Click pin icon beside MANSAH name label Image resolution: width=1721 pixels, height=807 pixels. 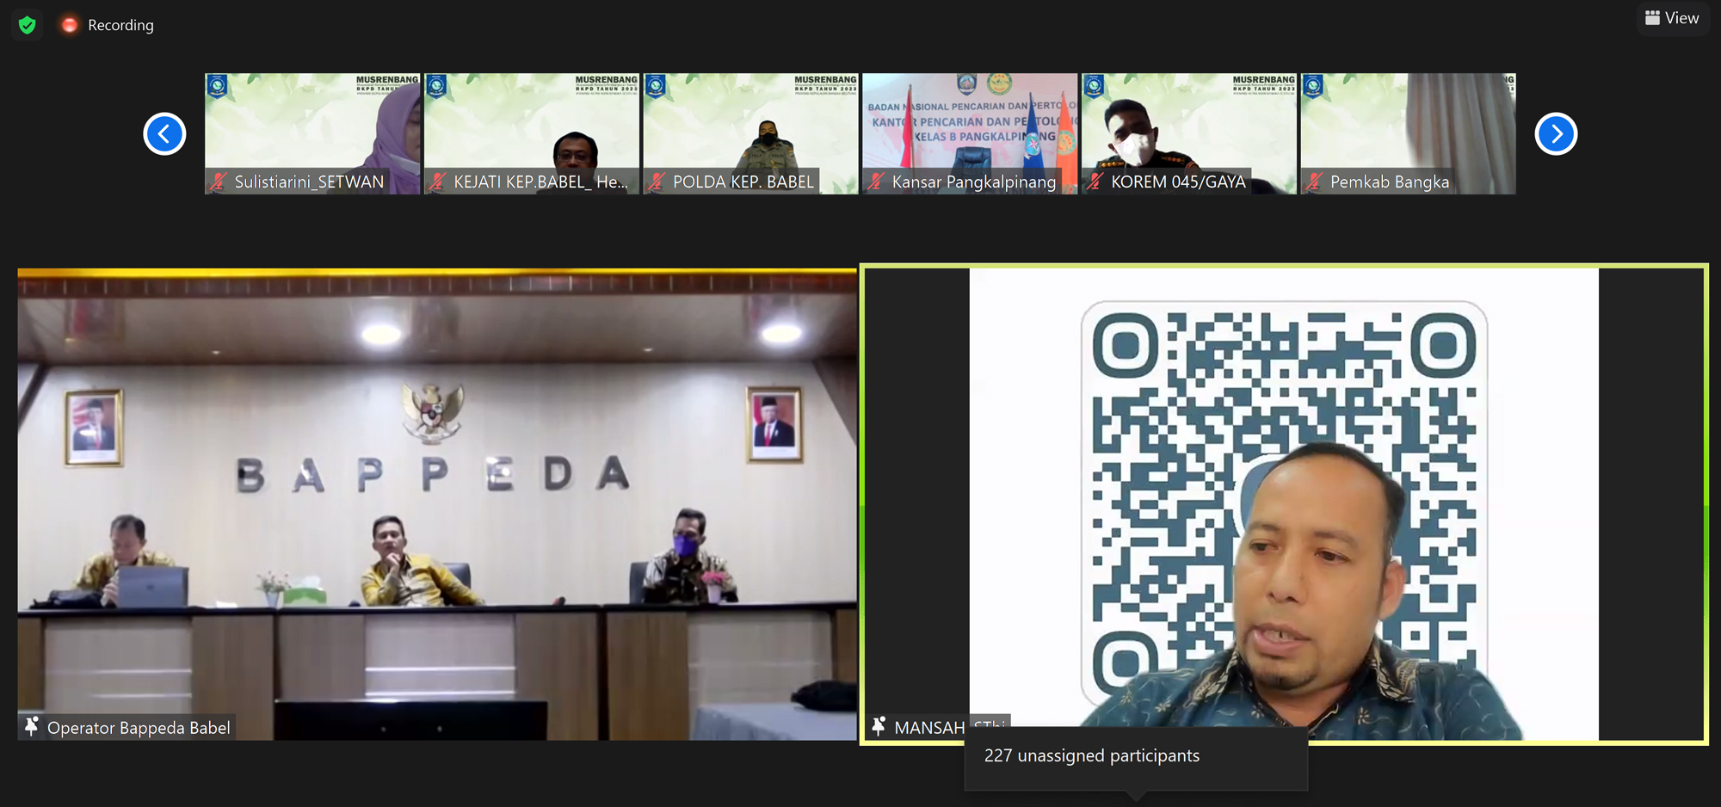(x=879, y=727)
